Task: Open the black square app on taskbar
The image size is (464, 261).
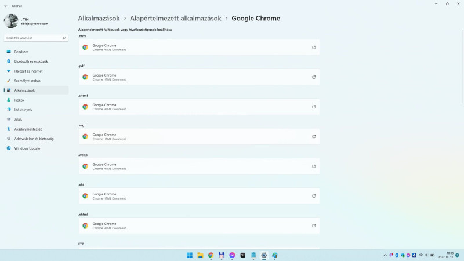Action: [243, 255]
